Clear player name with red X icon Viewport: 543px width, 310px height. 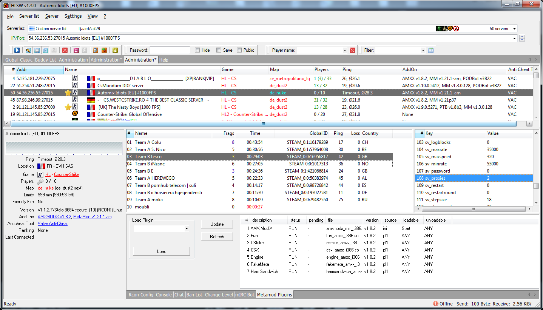[x=352, y=50]
